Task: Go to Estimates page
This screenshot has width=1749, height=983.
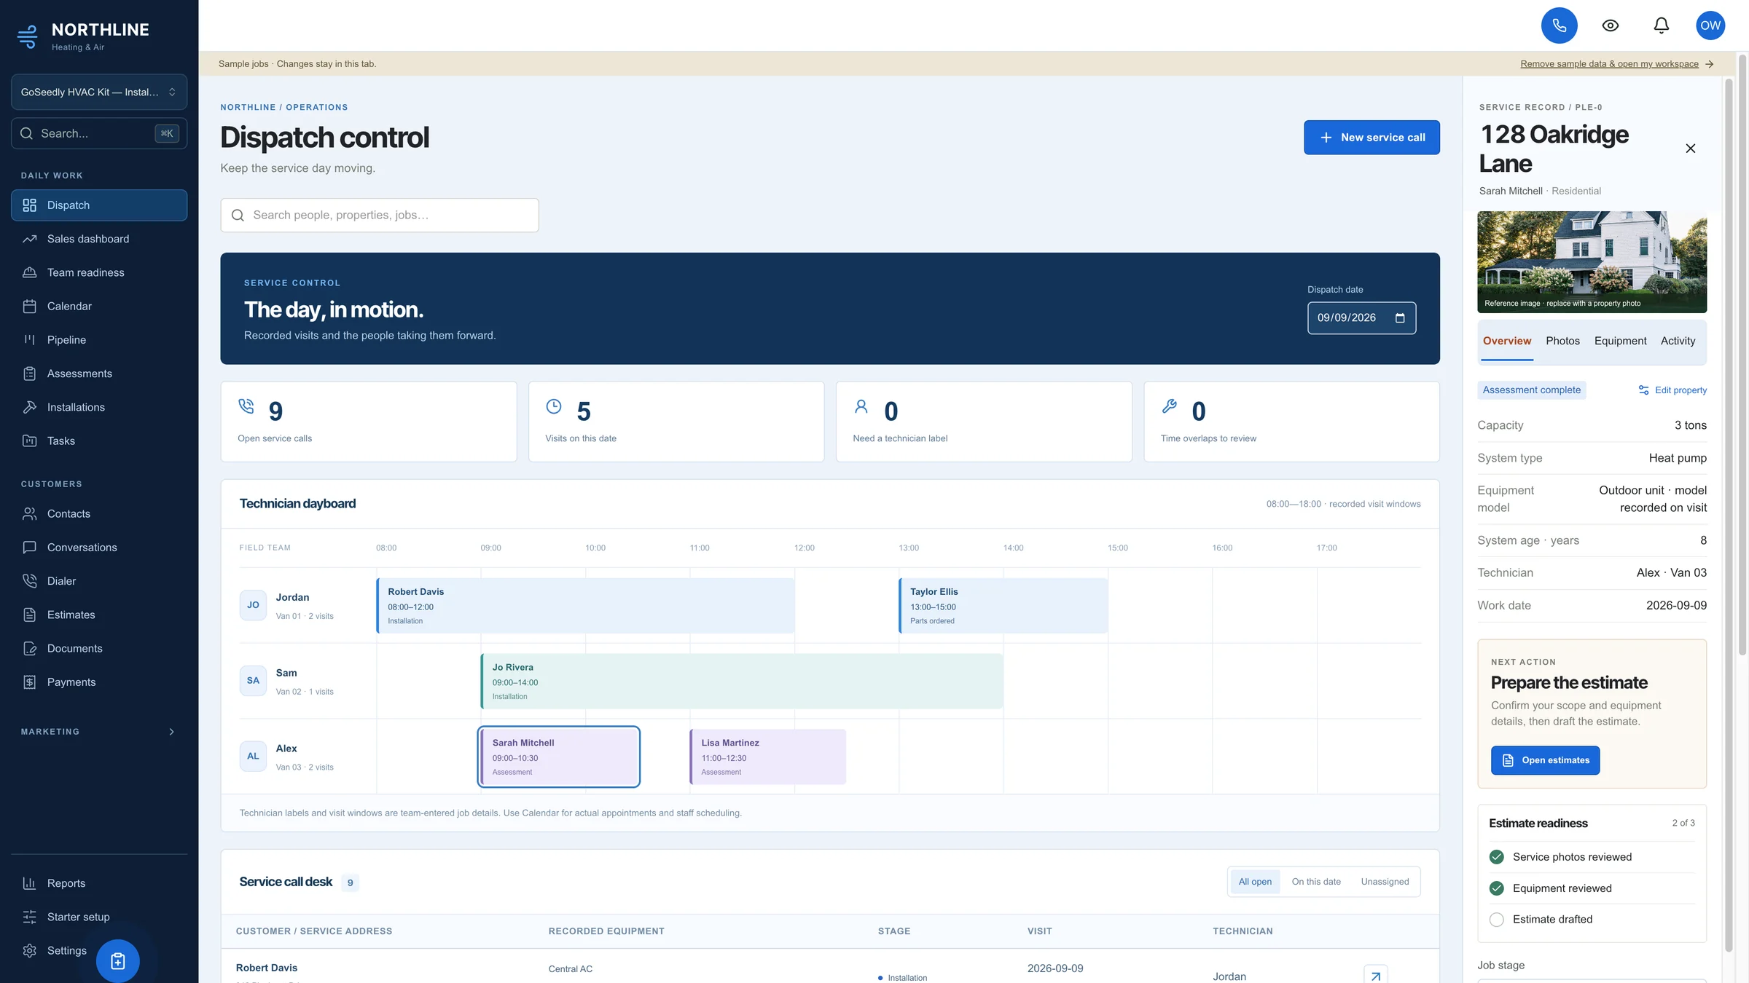Action: click(99, 615)
